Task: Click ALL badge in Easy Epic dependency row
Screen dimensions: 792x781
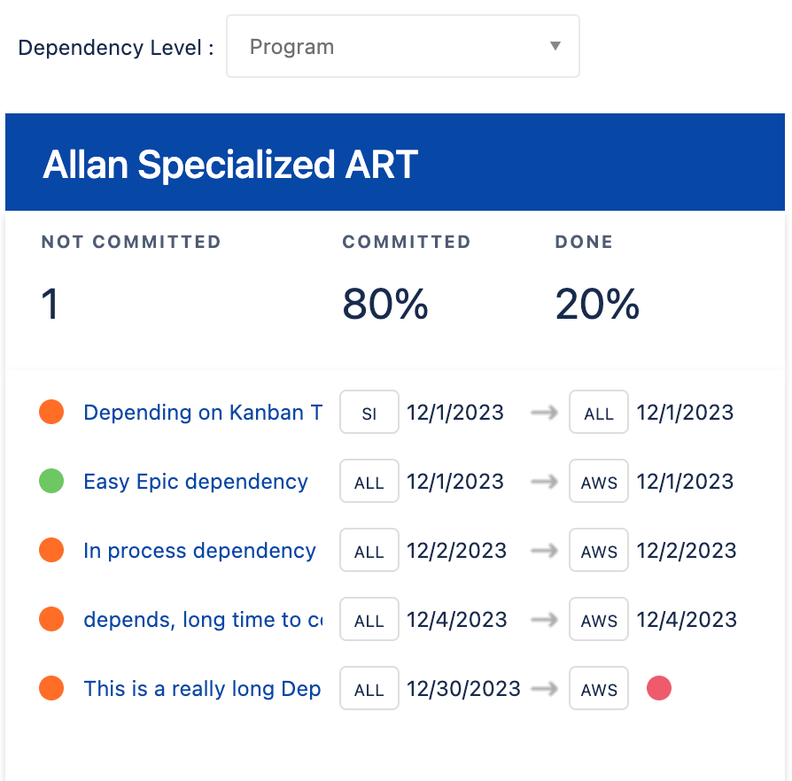Action: pos(369,482)
